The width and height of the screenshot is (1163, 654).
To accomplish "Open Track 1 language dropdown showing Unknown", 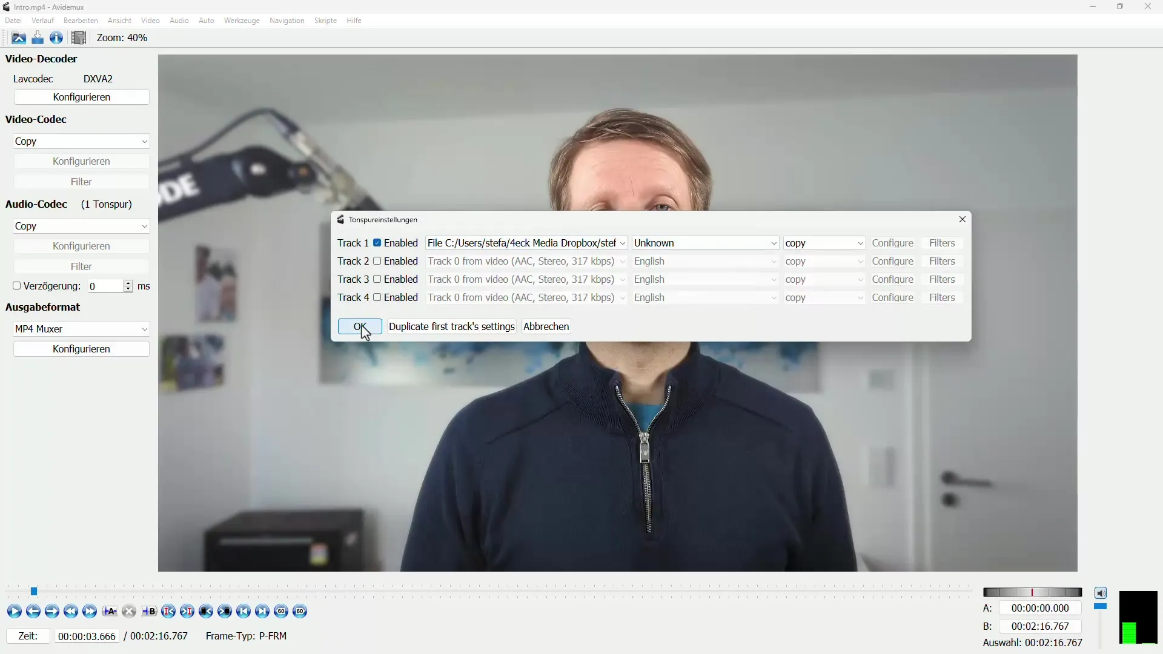I will point(705,243).
